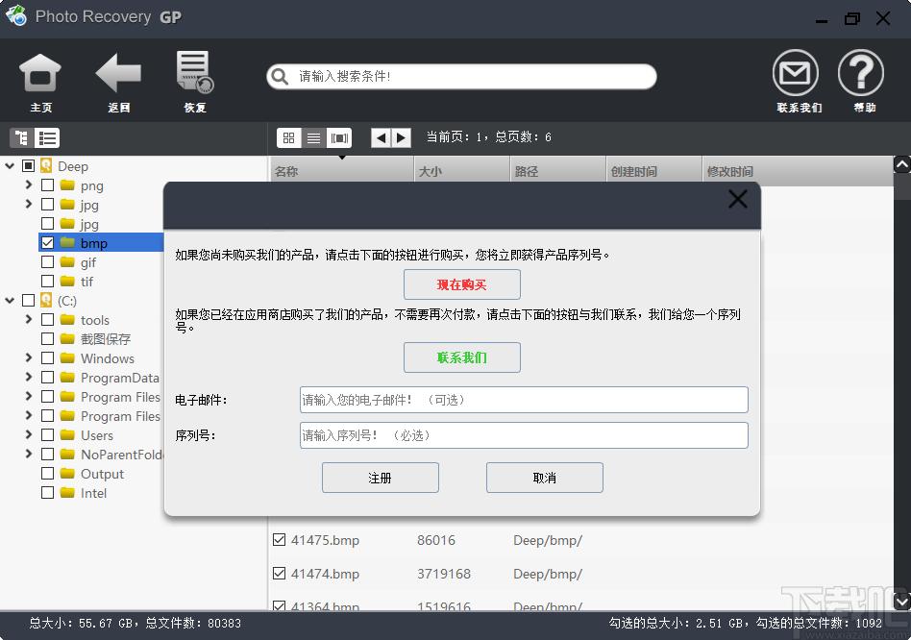The width and height of the screenshot is (911, 640).
Task: Open 联系我们 mail icon in toolbar
Action: point(796,73)
